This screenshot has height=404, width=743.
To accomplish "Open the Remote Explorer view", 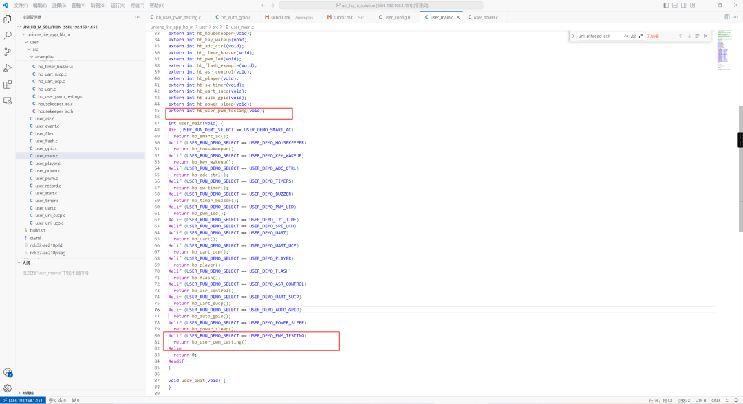I will 8,101.
